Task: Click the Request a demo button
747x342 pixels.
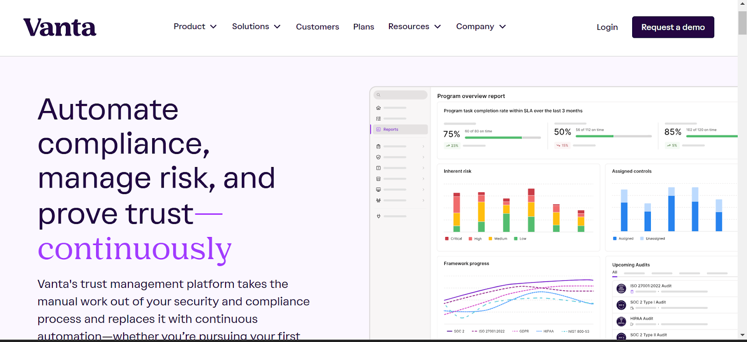Action: (673, 27)
